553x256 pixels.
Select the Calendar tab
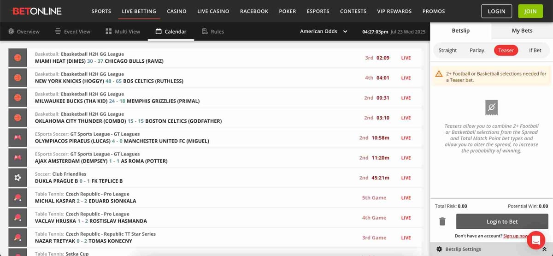pos(171,31)
